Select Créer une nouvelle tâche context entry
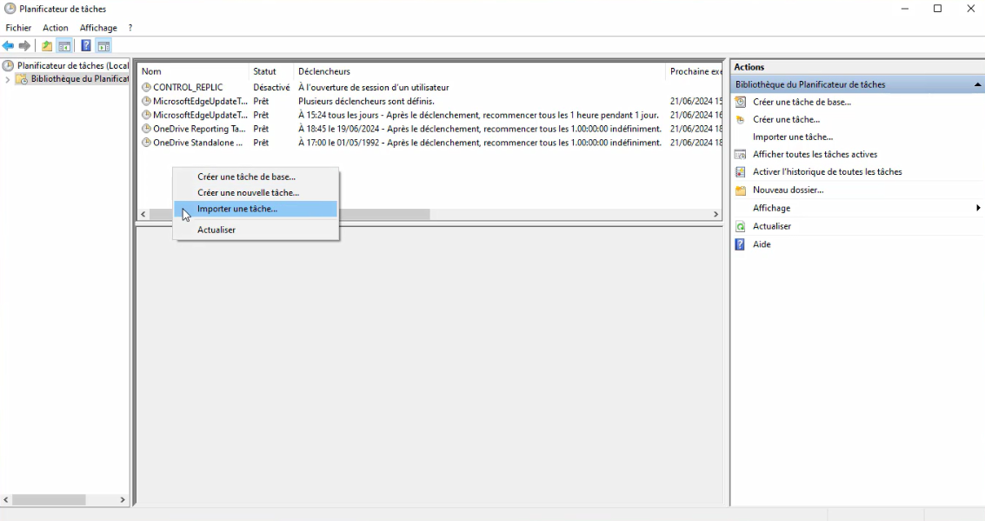 click(248, 192)
